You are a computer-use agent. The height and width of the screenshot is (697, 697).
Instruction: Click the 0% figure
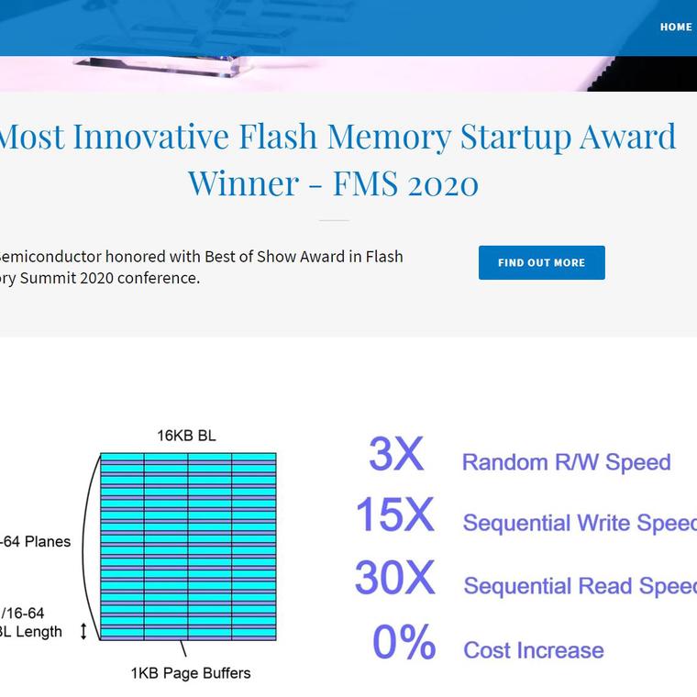[404, 642]
